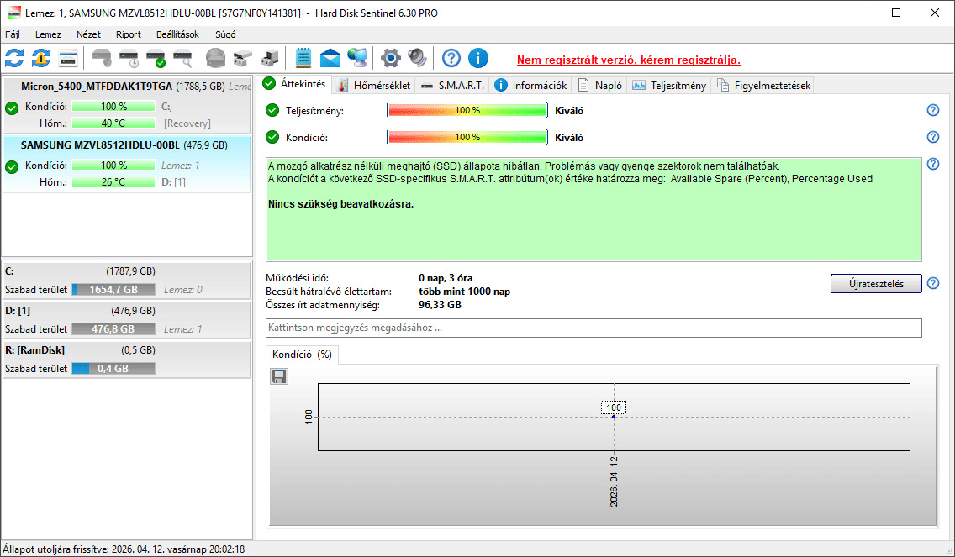Screen dimensions: 955x557
Task: Switch to the Napló tab
Action: point(600,85)
